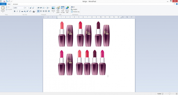The height and width of the screenshot is (95, 178).
Task: Redo the last undone action
Action: coord(9,1)
